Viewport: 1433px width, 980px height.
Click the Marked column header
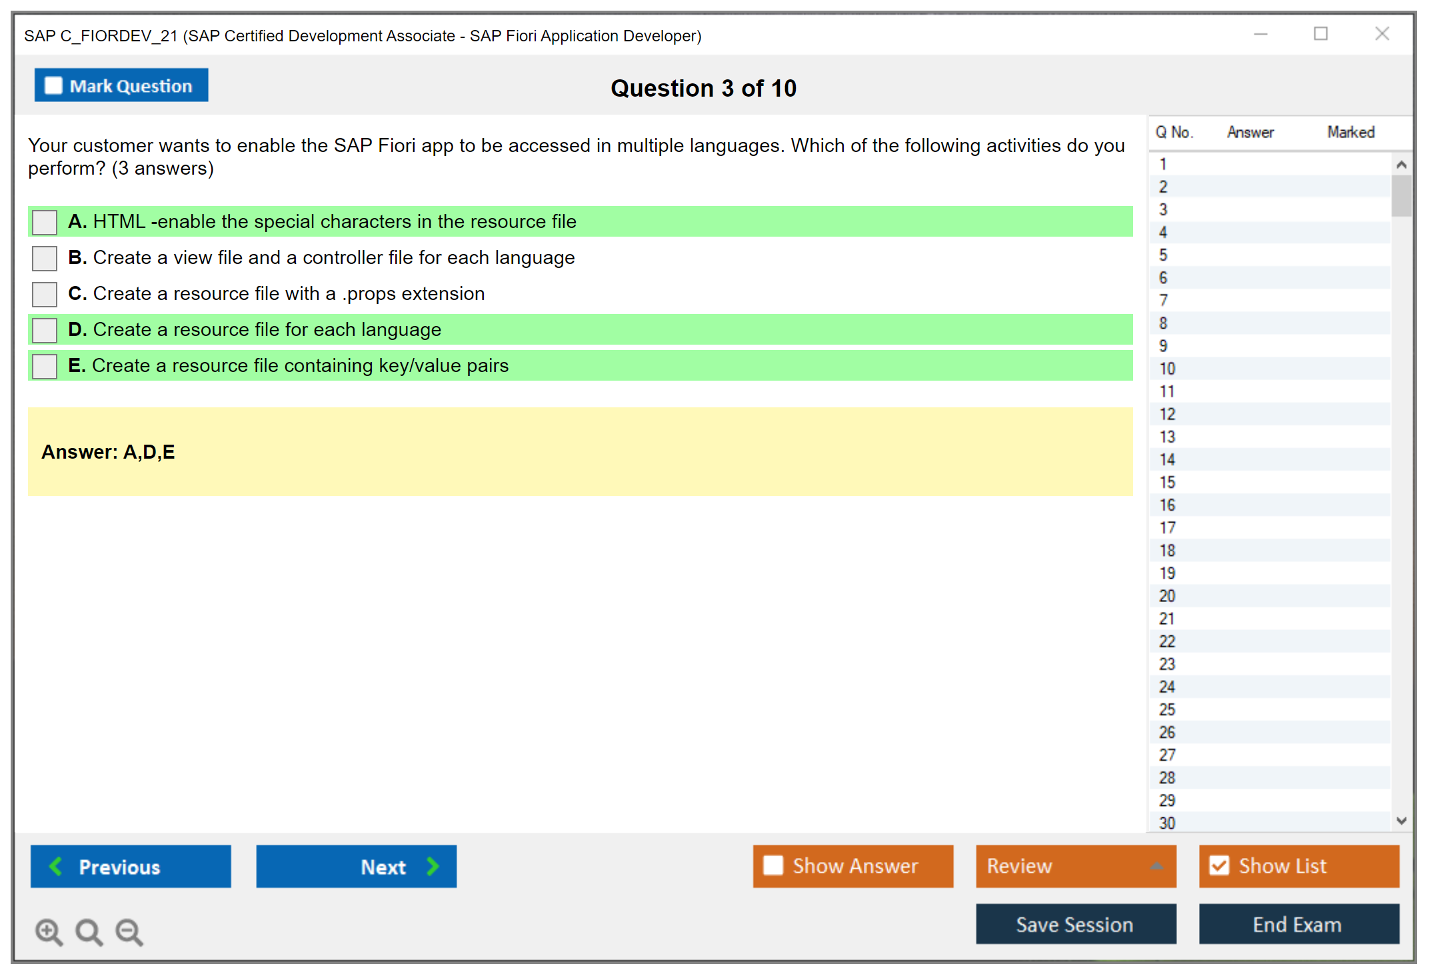pos(1350,132)
